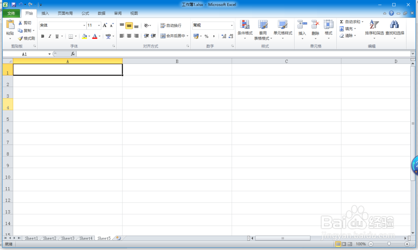Toggle wrap text (自动换行)

click(x=171, y=26)
